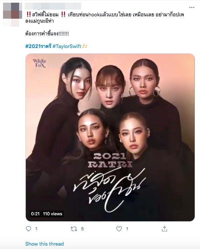Viewport: 200px width, 249px height.
Task: Click the retweet count number 5
Action: [x=82, y=229]
